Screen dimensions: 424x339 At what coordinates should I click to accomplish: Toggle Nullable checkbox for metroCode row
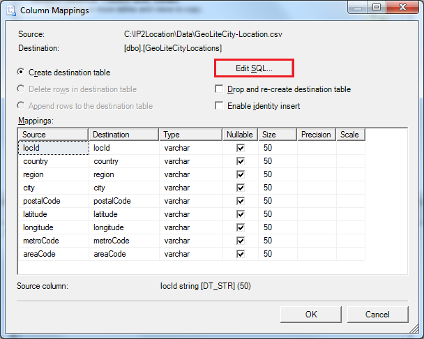pos(241,241)
